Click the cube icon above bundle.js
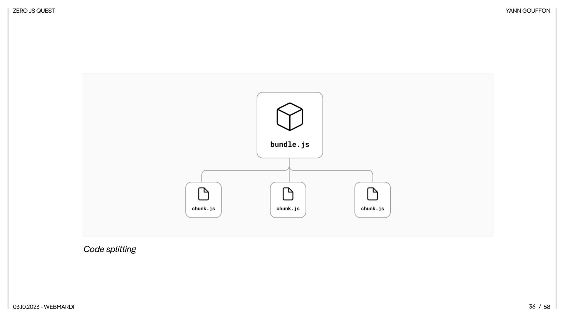Image resolution: width=564 pixels, height=317 pixels. 290,117
